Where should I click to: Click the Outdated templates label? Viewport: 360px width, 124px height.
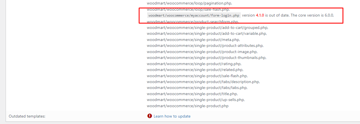pyautogui.click(x=27, y=116)
